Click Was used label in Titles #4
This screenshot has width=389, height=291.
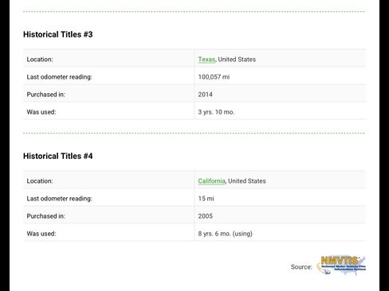coord(41,234)
